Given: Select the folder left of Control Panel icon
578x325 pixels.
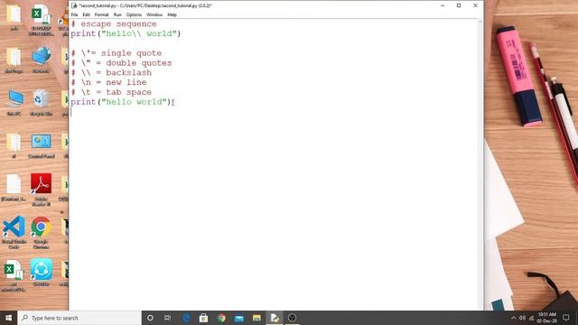Looking at the screenshot, I should pos(14,146).
